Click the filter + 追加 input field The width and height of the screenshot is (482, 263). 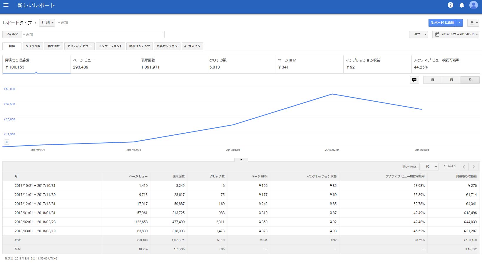tap(93, 34)
